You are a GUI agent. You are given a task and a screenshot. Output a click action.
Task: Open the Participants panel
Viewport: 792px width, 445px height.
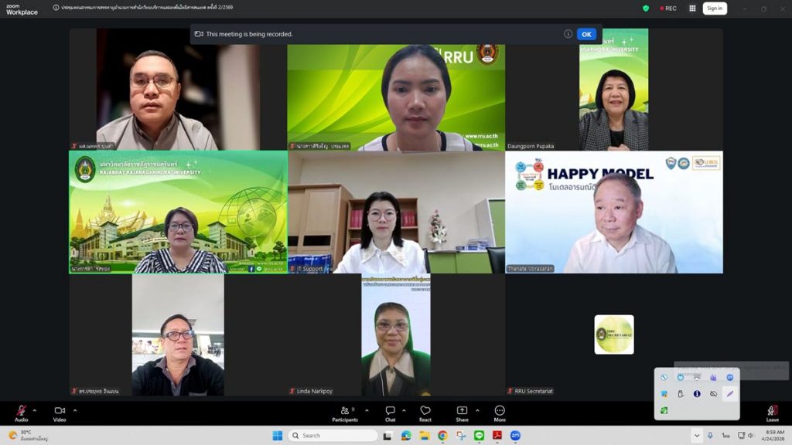[345, 411]
